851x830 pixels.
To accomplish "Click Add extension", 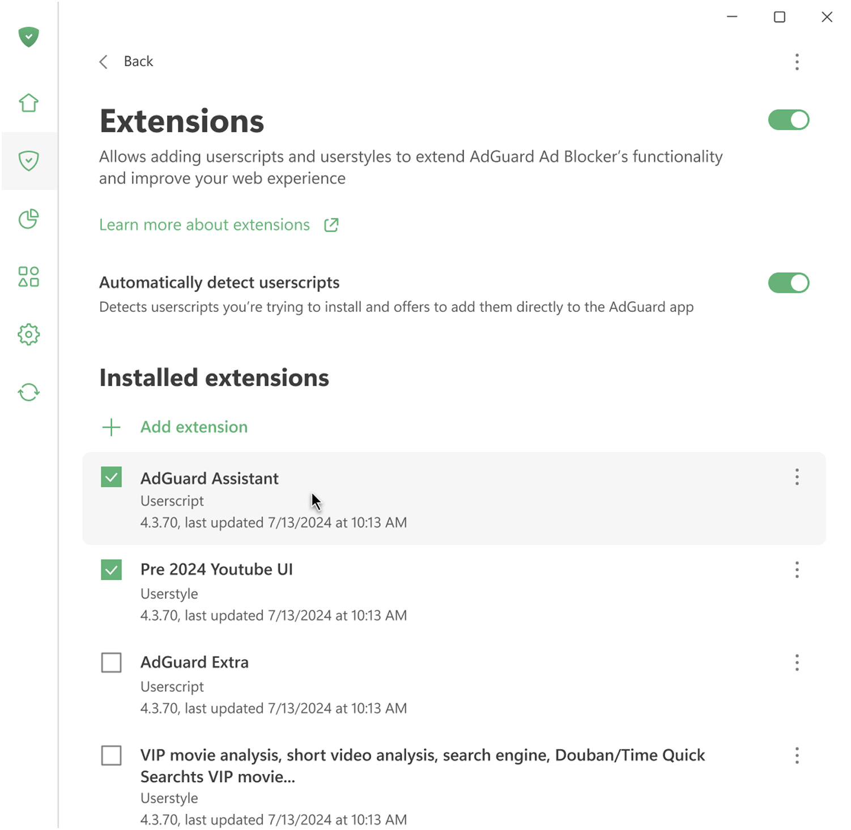I will tap(194, 427).
